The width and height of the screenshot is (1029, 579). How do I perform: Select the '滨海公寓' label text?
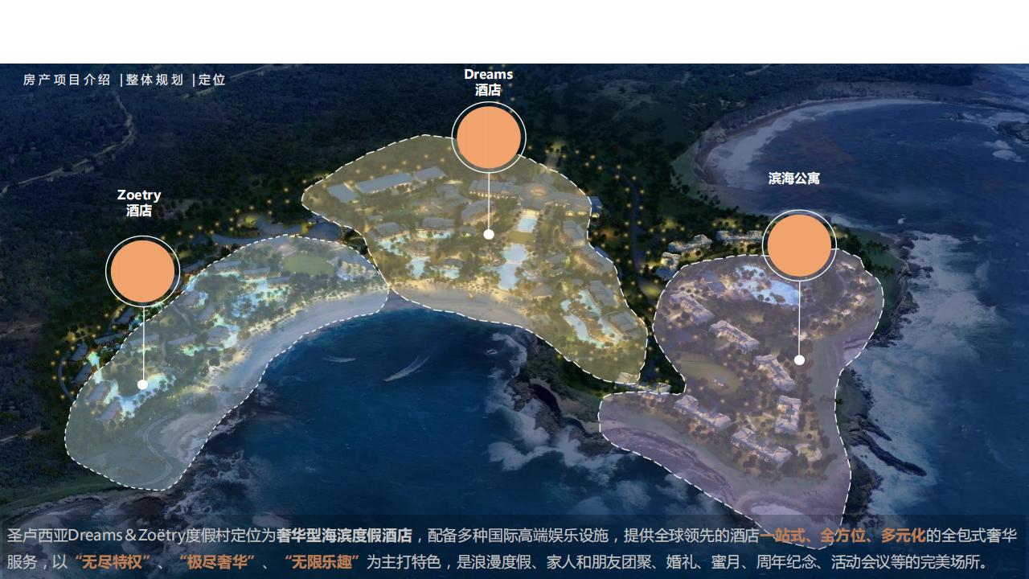point(794,179)
